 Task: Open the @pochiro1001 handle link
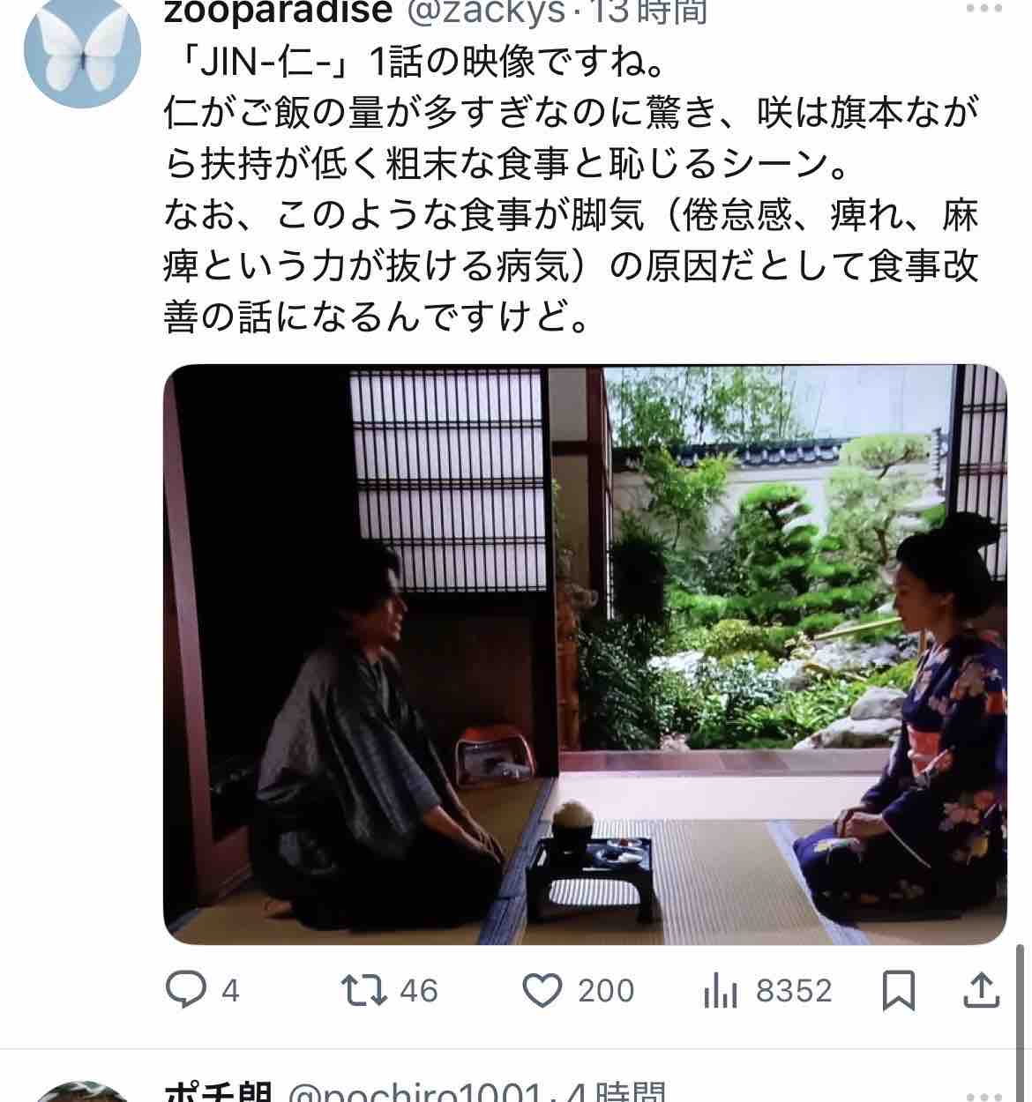[x=415, y=1093]
